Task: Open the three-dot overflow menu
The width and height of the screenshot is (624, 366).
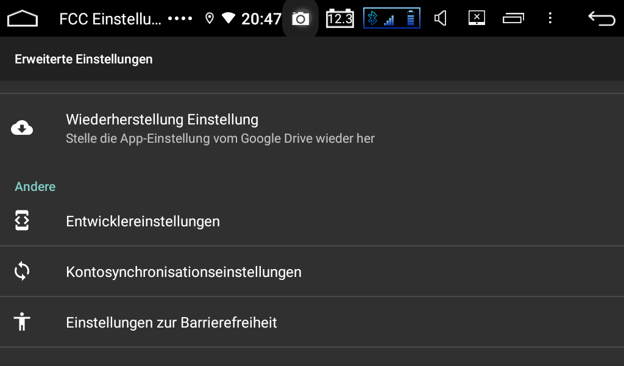Action: (x=550, y=18)
